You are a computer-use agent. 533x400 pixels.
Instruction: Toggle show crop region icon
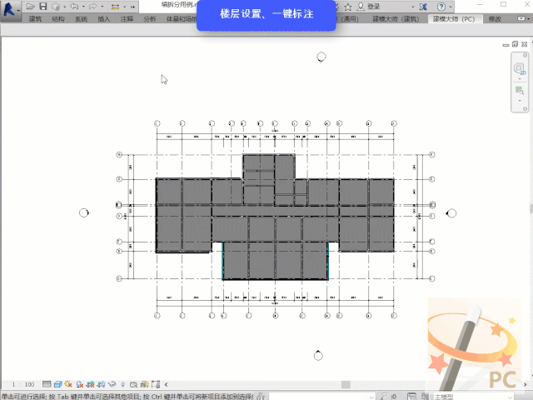pos(101,385)
